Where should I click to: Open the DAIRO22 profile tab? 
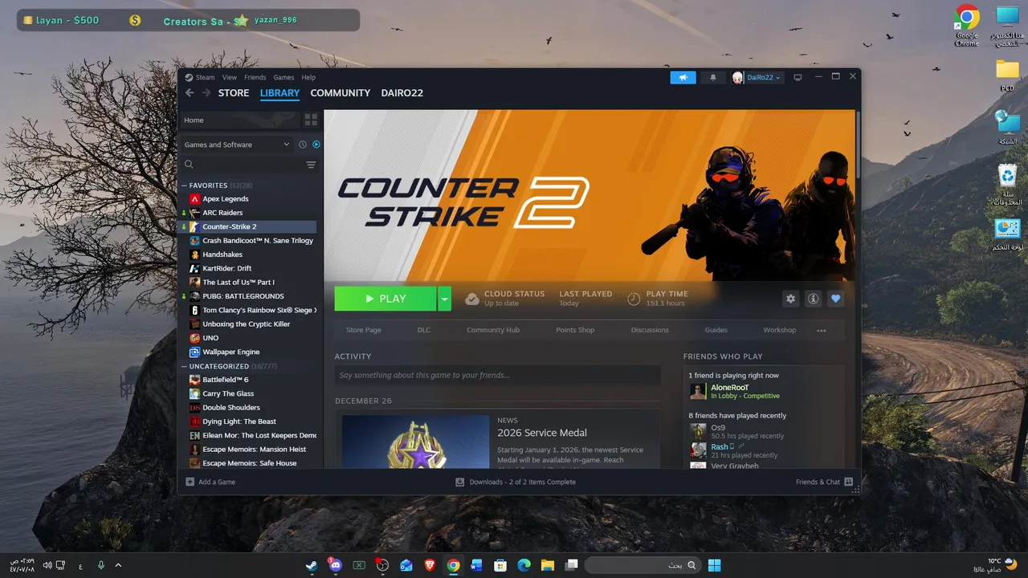(x=402, y=93)
